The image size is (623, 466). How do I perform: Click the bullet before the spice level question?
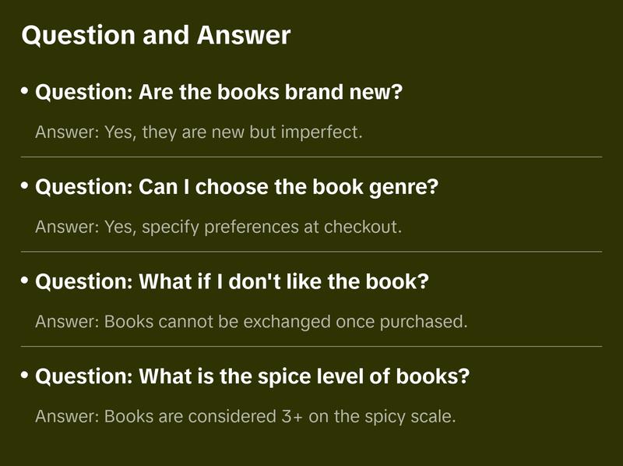pyautogui.click(x=25, y=376)
